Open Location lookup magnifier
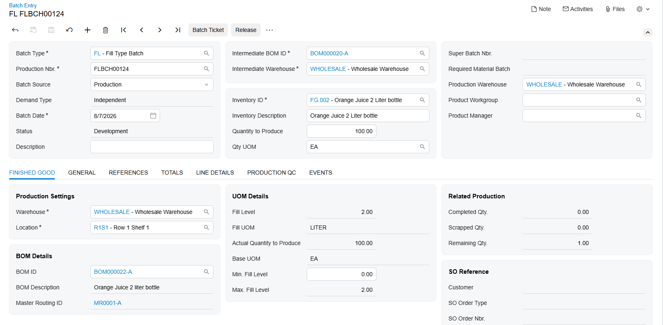The width and height of the screenshot is (663, 325). [x=206, y=227]
